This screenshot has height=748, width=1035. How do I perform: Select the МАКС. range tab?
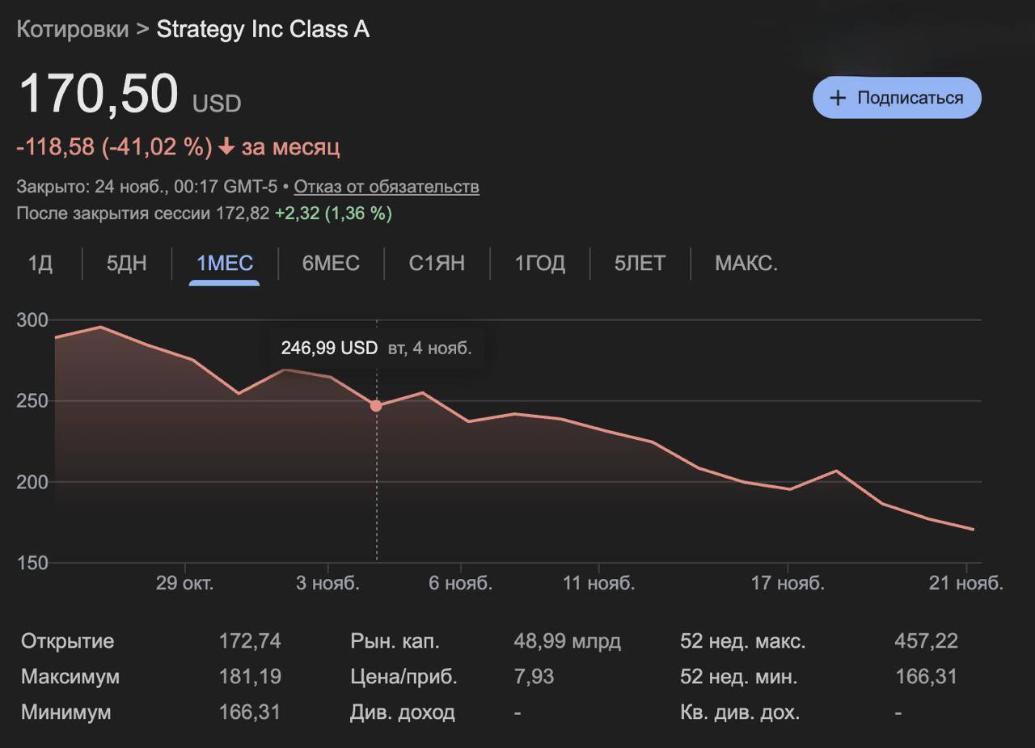click(746, 264)
